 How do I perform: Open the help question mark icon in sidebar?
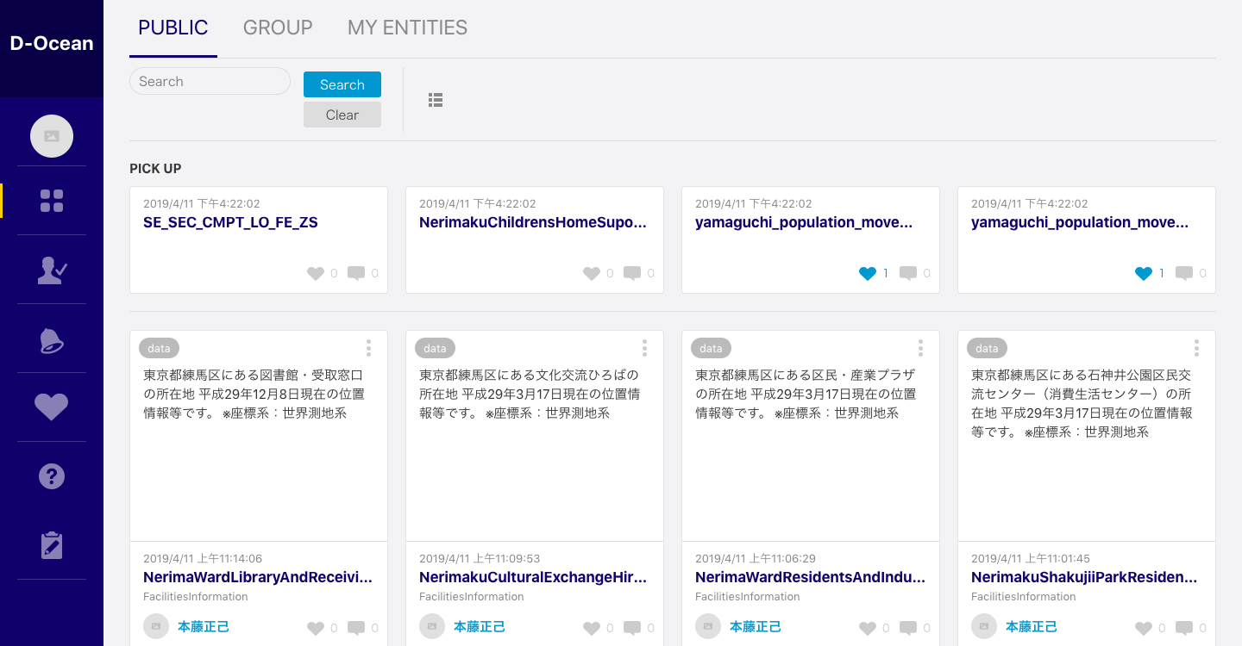click(x=52, y=476)
